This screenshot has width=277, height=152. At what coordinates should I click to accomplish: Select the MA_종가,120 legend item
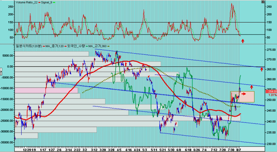[54, 46]
